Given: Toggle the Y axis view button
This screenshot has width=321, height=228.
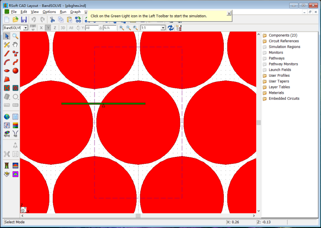Looking at the screenshot, I should pos(48,28).
